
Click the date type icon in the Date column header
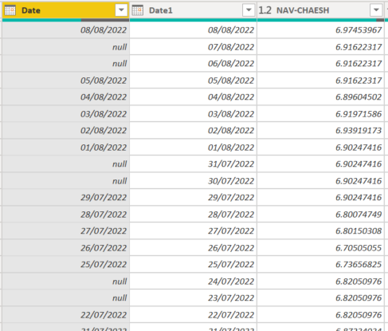pos(10,10)
